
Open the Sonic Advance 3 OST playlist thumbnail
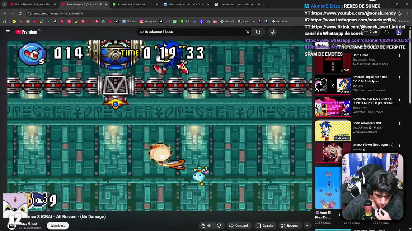click(x=333, y=131)
